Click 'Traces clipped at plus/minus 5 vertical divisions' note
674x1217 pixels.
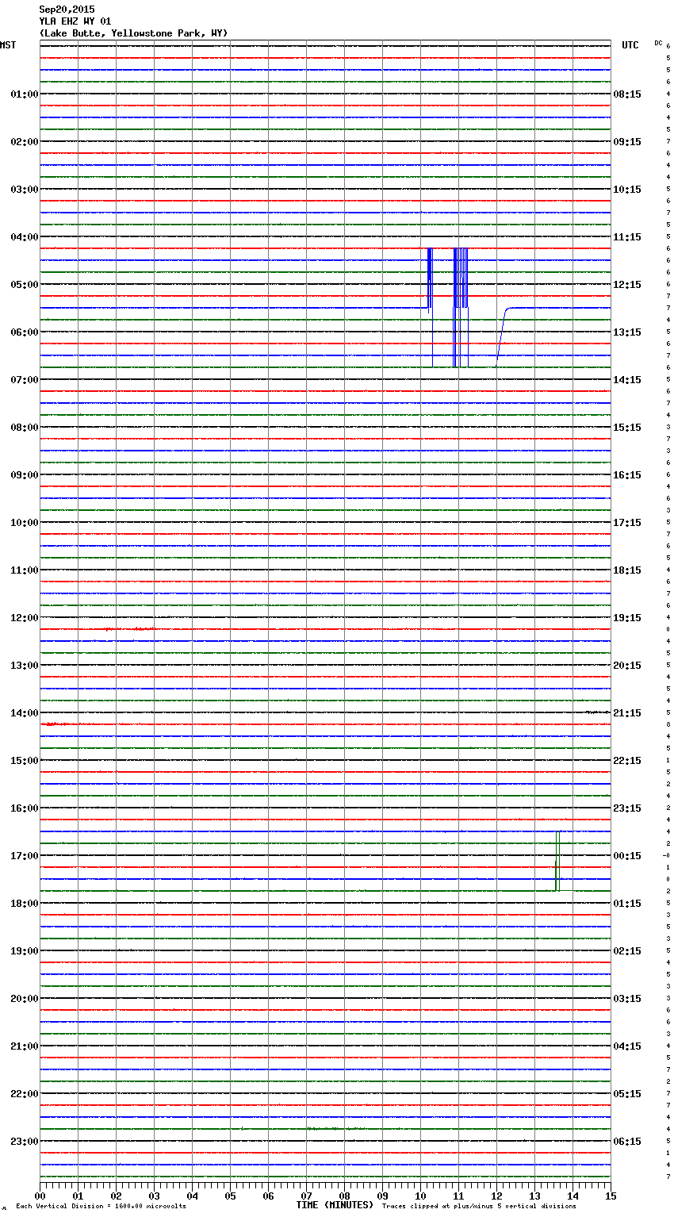point(479,1207)
